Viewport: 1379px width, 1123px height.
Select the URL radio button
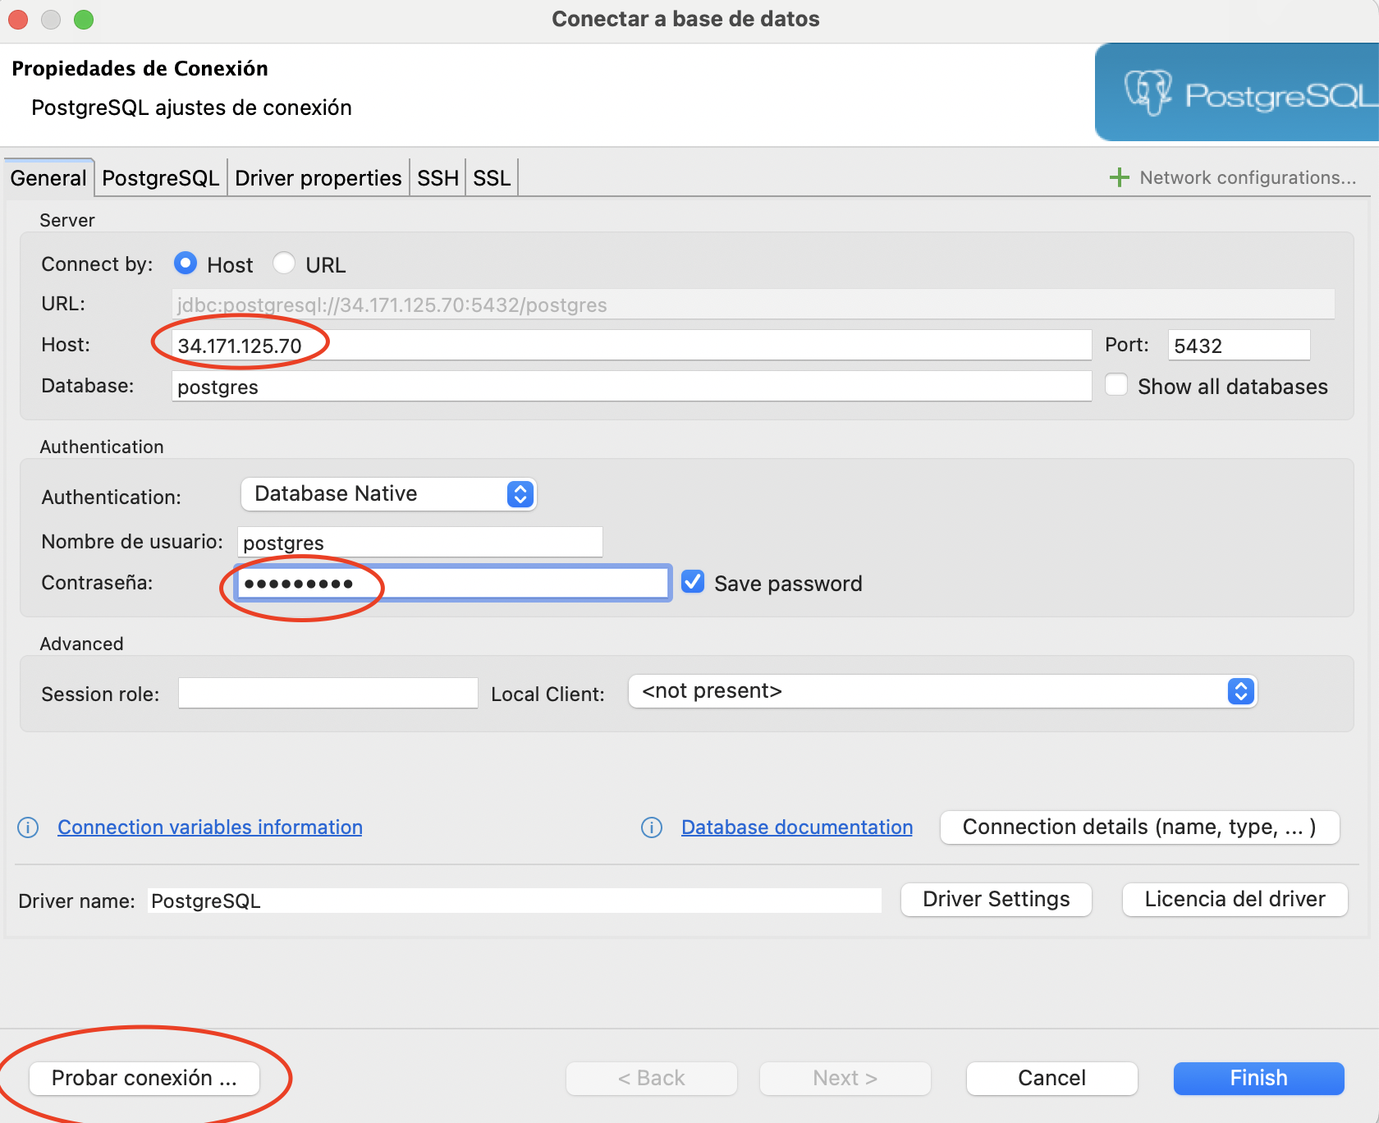pyautogui.click(x=284, y=264)
